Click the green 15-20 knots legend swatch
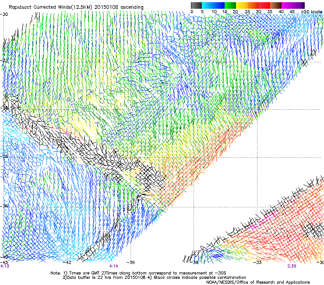This screenshot has height=285, width=324. point(230,5)
